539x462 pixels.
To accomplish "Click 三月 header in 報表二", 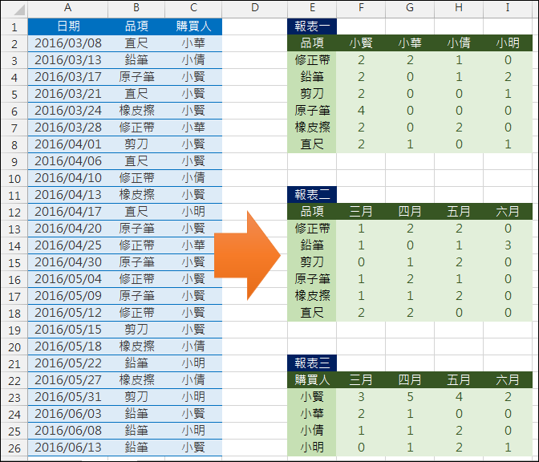I will 361,212.
